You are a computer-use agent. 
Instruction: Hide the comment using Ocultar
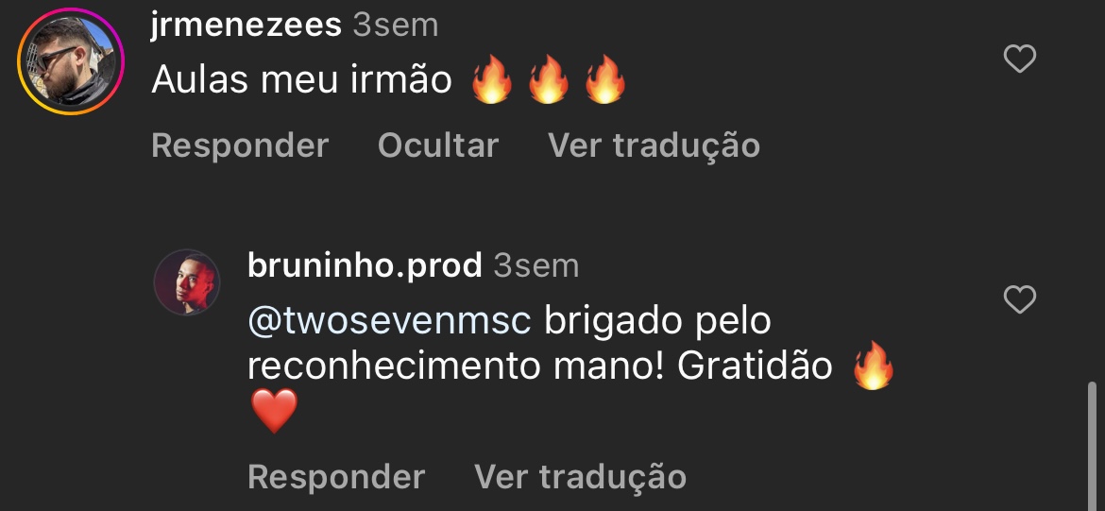(x=437, y=145)
